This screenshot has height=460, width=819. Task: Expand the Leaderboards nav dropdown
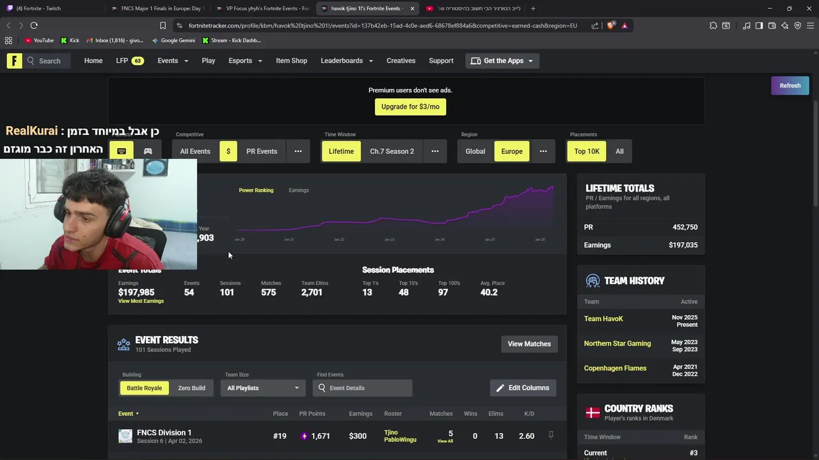(x=346, y=61)
